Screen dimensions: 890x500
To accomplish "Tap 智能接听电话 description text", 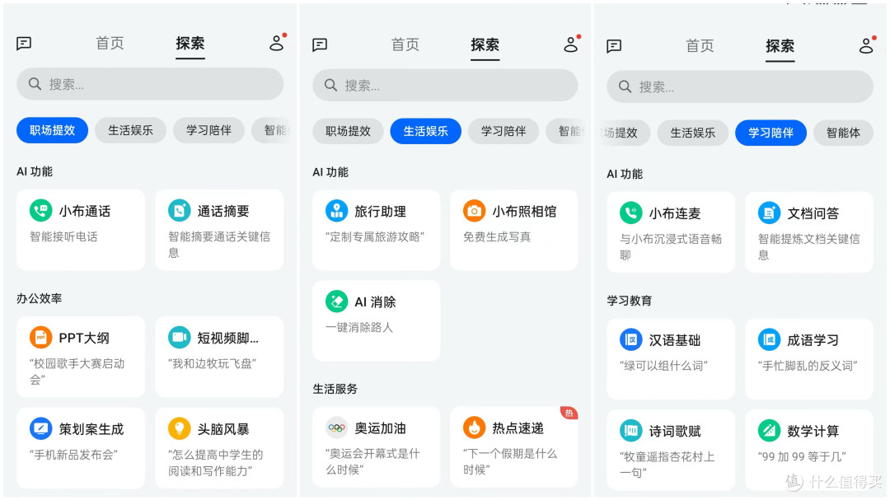I will point(63,236).
